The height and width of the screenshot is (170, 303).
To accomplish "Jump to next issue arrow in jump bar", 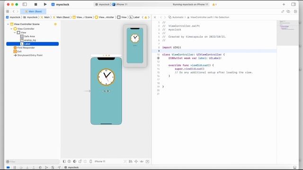I will 149,17.
